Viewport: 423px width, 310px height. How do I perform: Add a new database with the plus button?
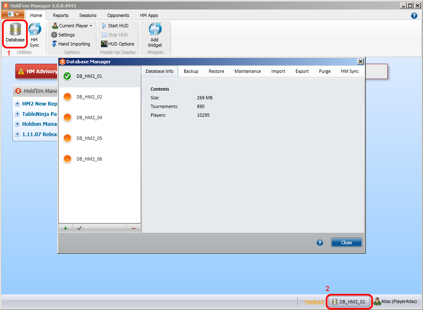65,228
